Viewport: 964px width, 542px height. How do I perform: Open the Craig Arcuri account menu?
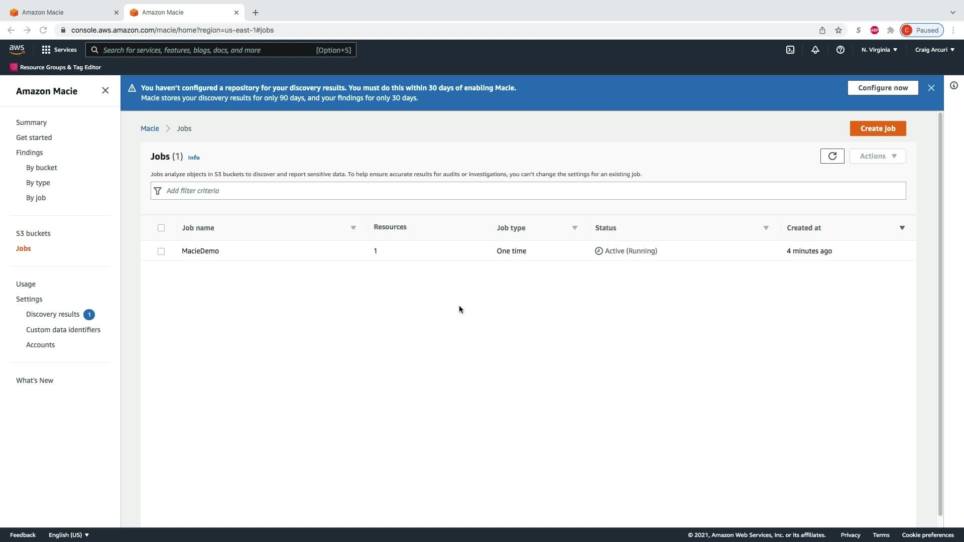[x=934, y=50]
